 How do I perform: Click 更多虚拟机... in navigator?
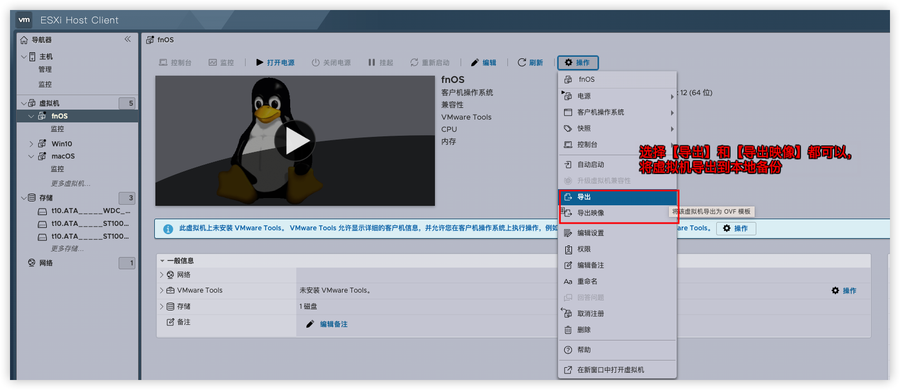point(71,184)
